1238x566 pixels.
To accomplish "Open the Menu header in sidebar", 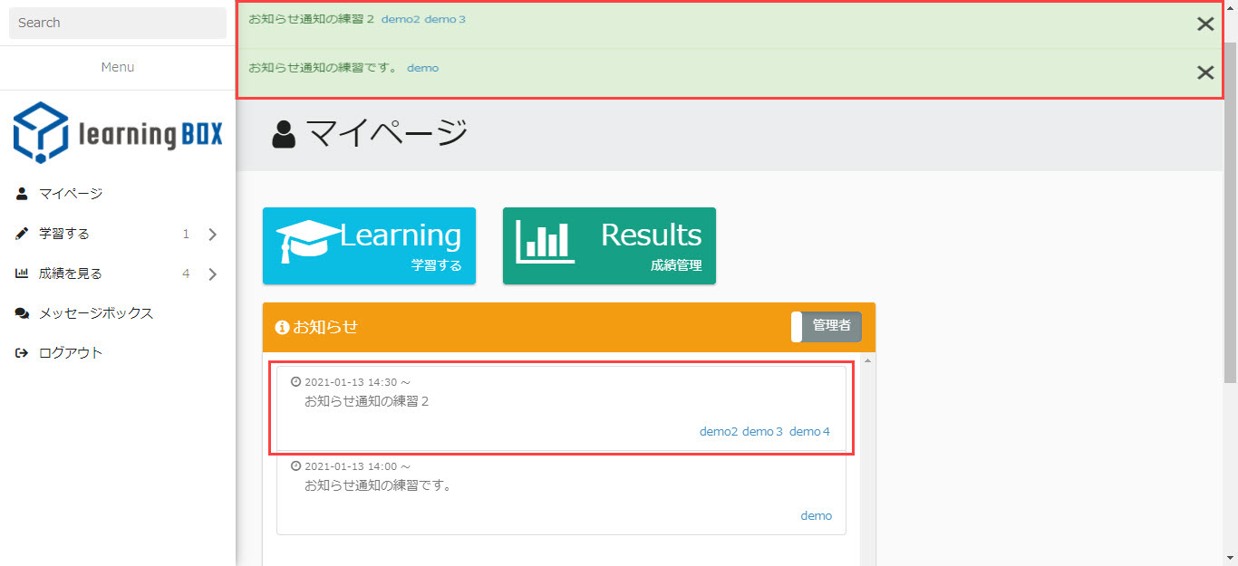I will pyautogui.click(x=118, y=67).
